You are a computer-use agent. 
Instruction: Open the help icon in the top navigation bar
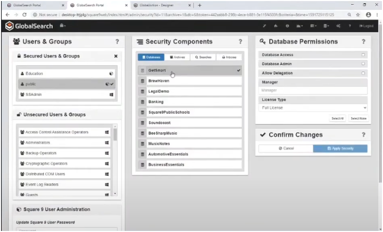[x=351, y=26]
